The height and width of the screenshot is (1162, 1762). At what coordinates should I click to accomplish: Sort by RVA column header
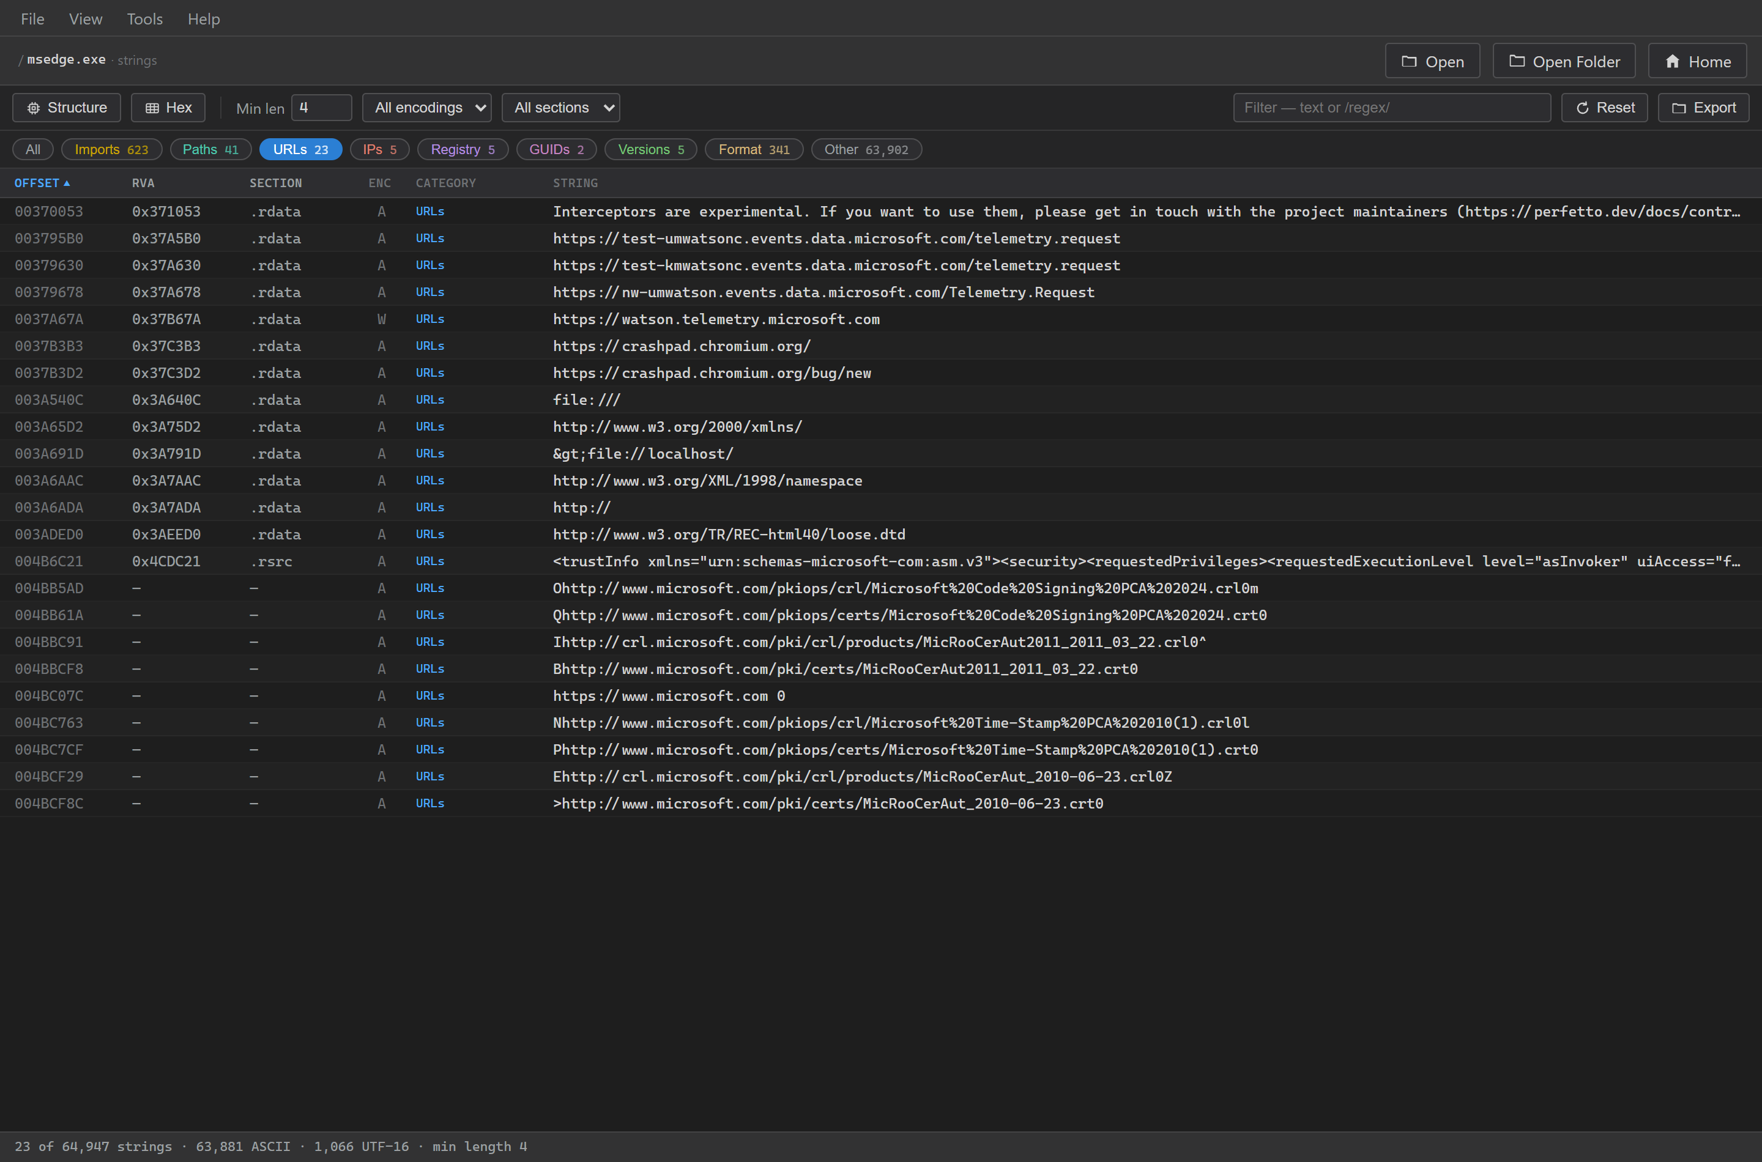click(143, 183)
